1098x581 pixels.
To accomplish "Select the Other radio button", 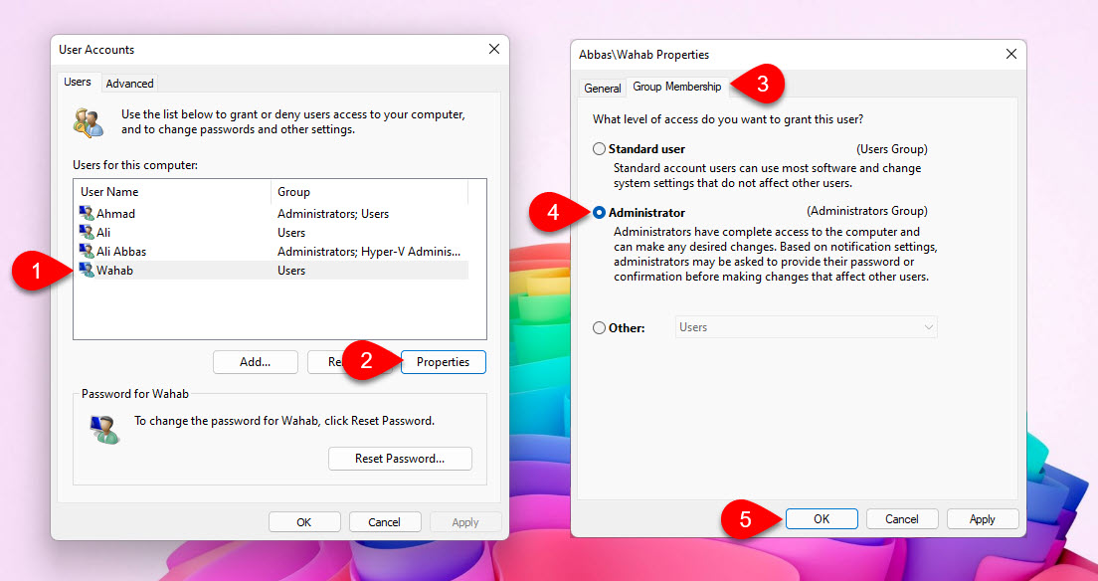I will point(599,327).
